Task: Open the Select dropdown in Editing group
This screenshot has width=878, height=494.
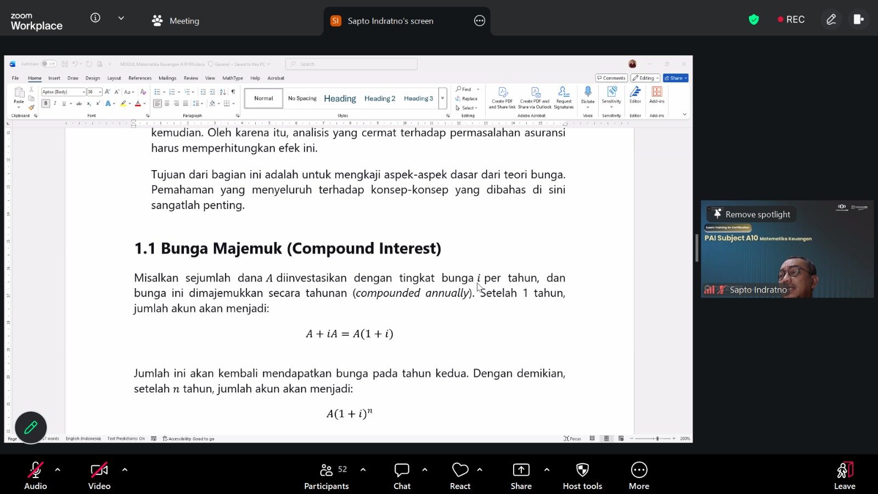Action: (x=466, y=108)
